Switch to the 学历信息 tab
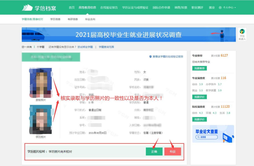 (x=55, y=19)
